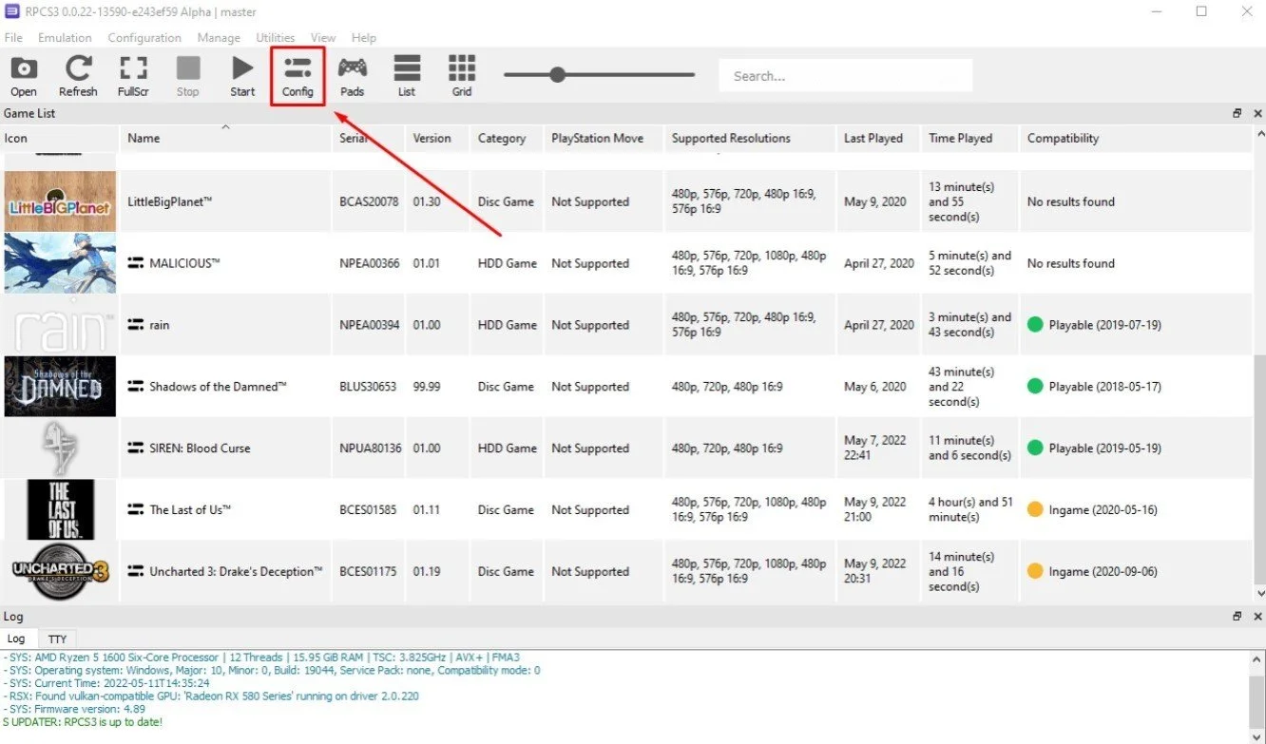The width and height of the screenshot is (1266, 744).
Task: Select the MALICIOUS game thumbnail
Action: click(x=60, y=263)
